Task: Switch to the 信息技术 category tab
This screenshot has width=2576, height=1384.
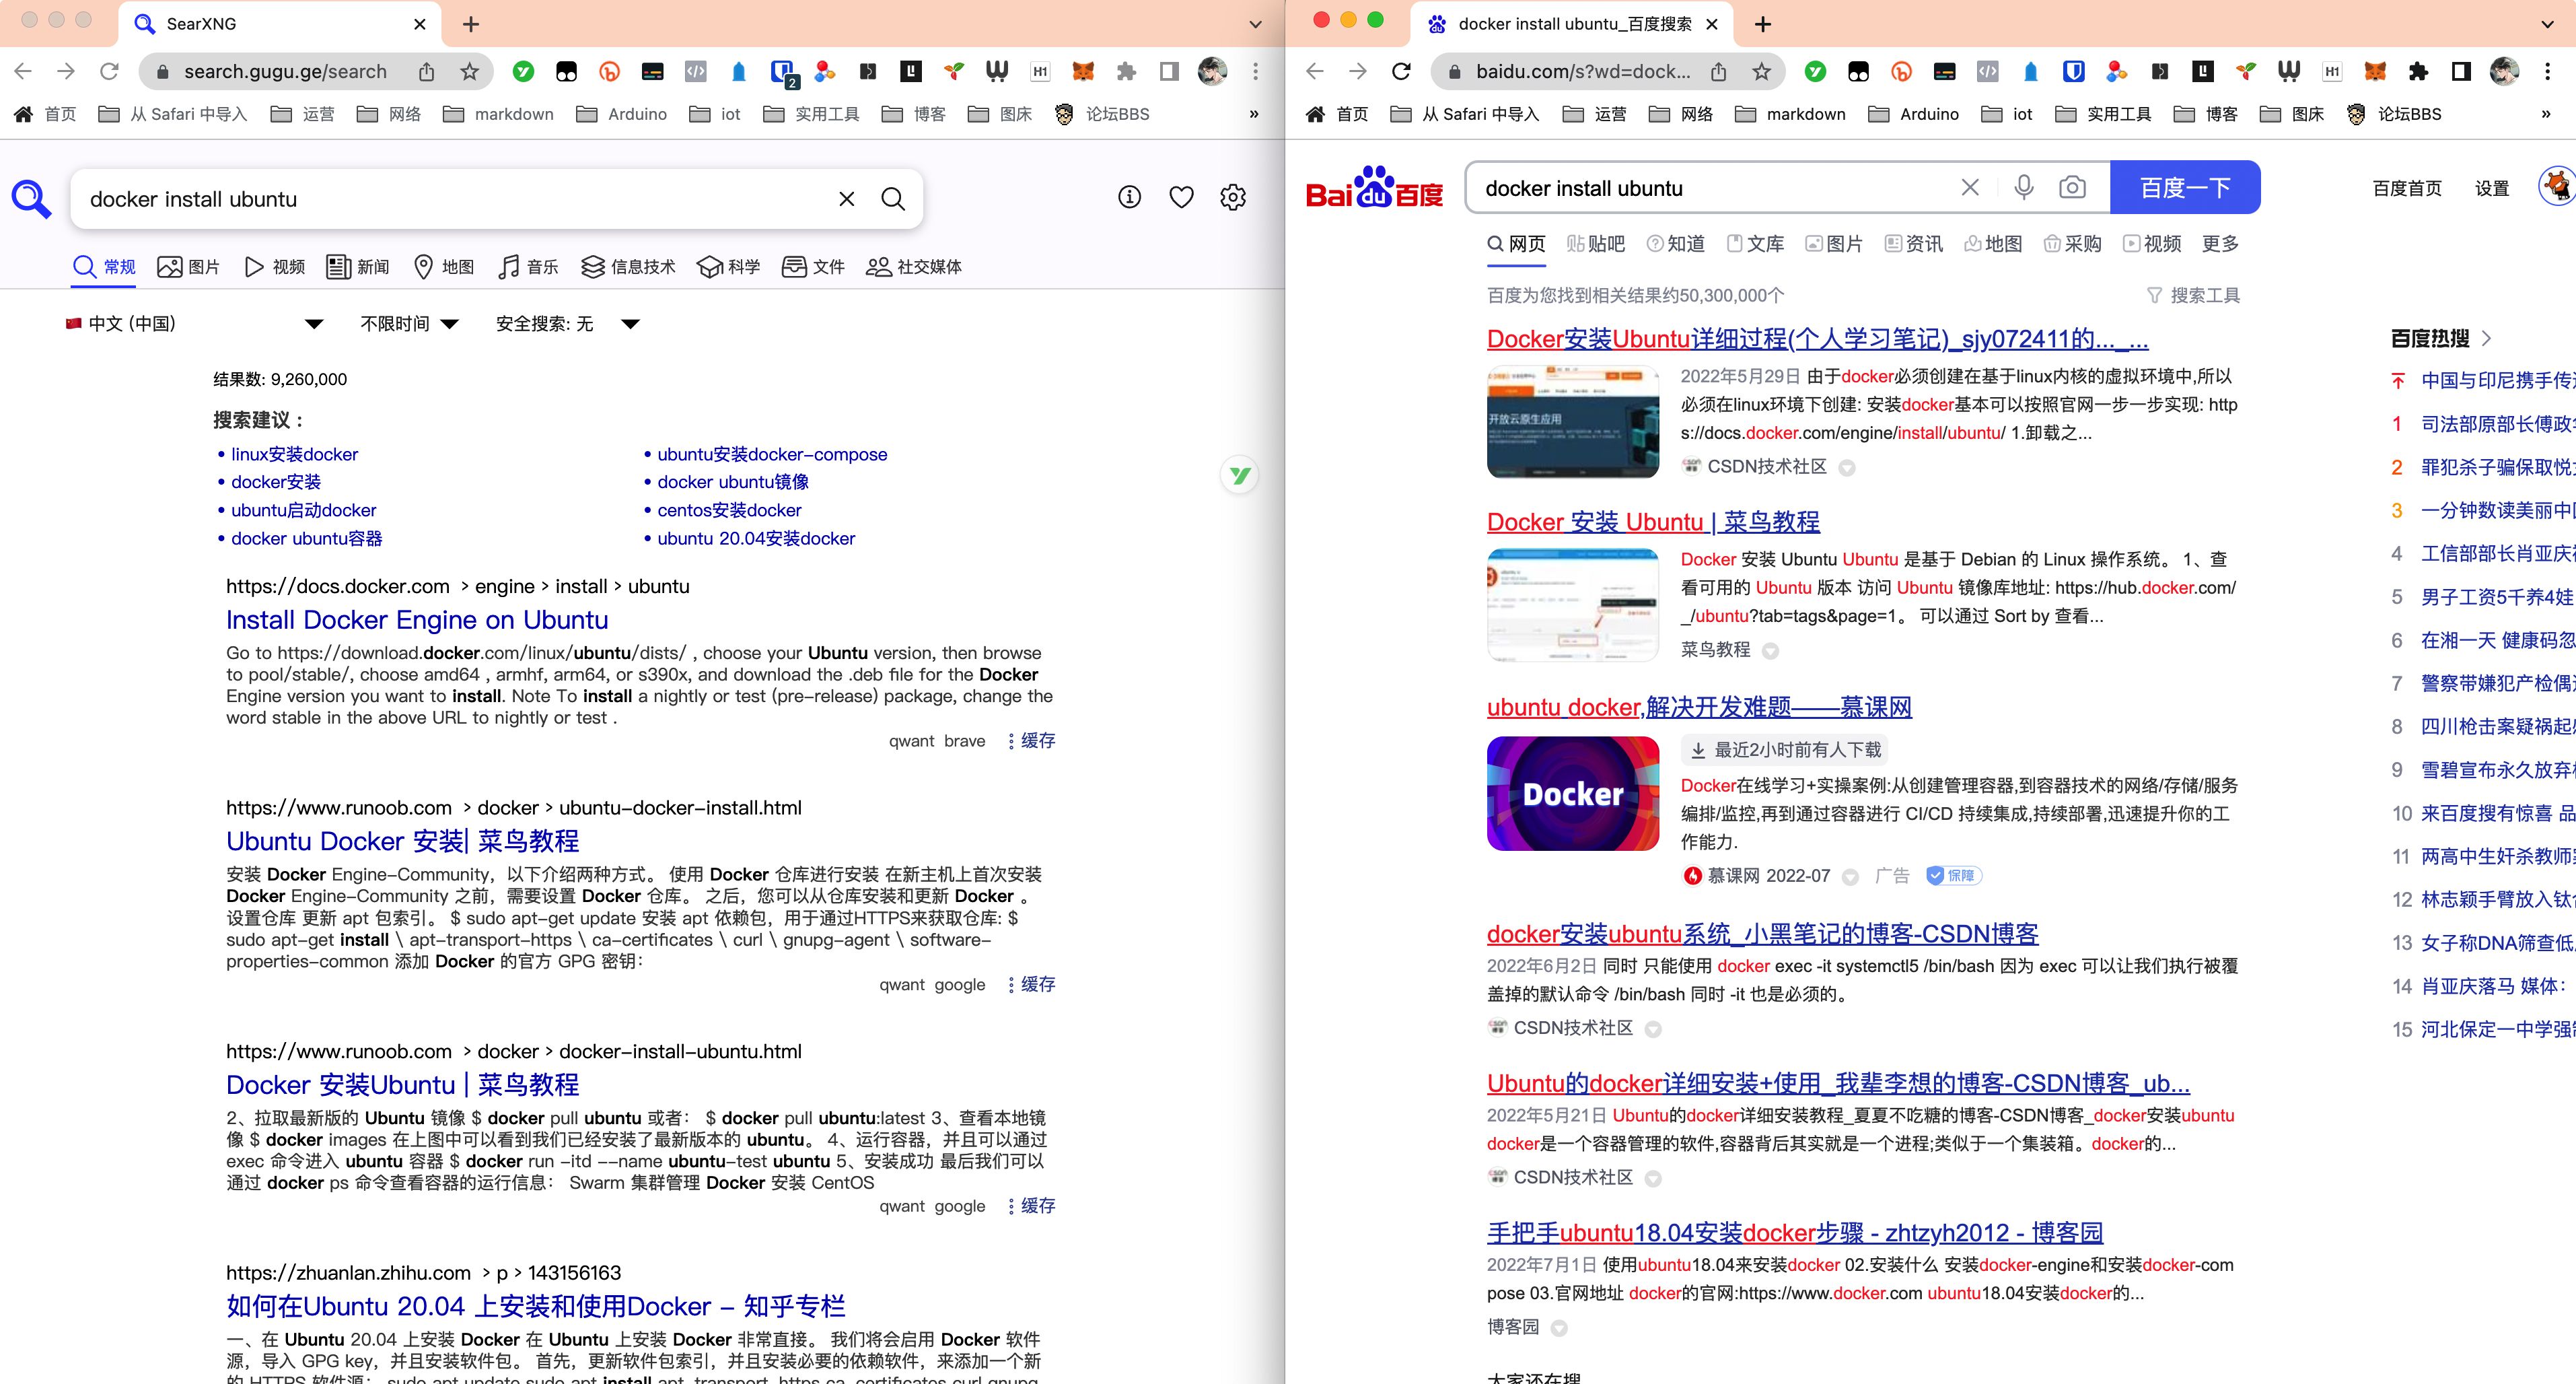Action: pyautogui.click(x=628, y=267)
